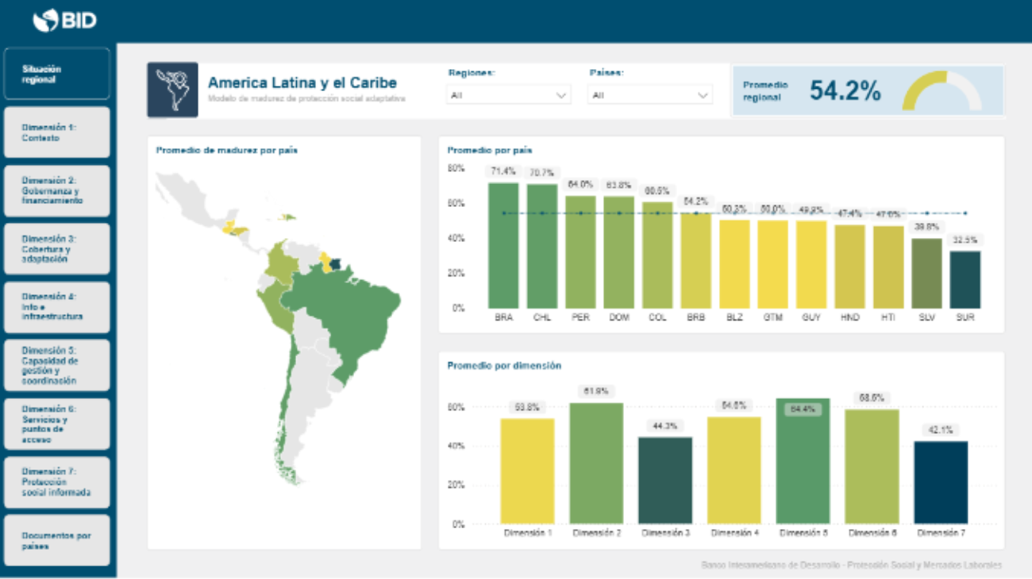This screenshot has height=579, width=1032.
Task: Click the BID logo in header
Action: [65, 21]
